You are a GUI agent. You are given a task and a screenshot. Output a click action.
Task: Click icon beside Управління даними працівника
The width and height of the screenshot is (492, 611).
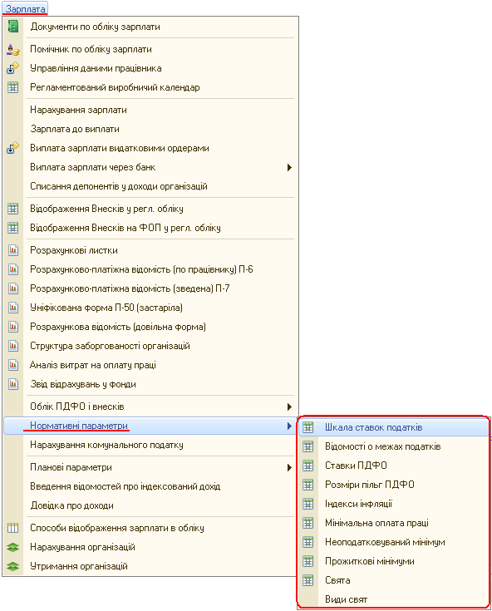point(13,68)
